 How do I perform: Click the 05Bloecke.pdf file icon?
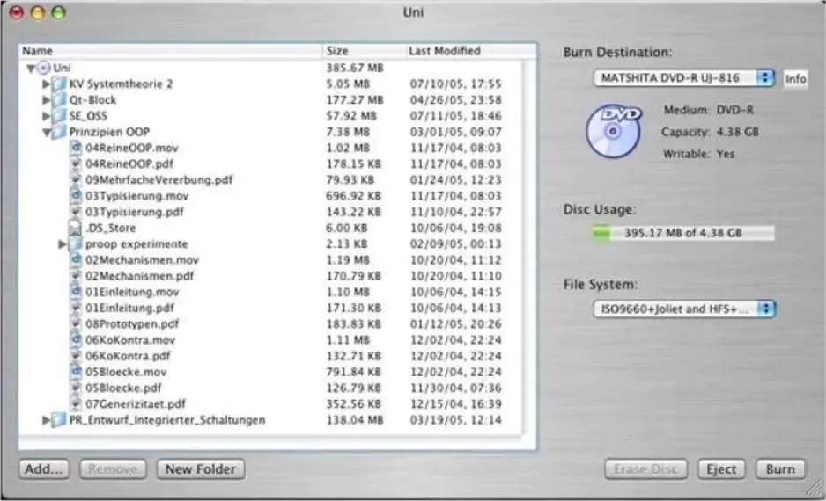click(76, 388)
